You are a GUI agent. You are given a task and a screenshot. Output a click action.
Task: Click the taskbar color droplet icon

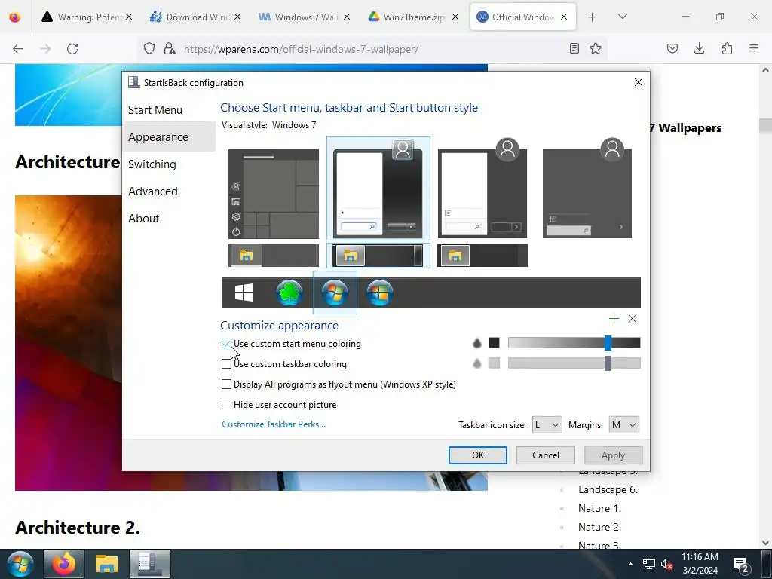click(x=476, y=363)
